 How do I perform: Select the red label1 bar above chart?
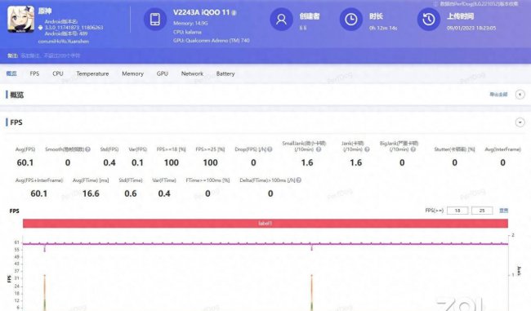click(265, 224)
